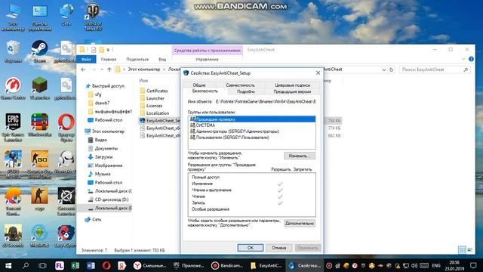Click the Windows Start button
Image resolution: width=483 pixels, height=272 pixels.
pos(8,265)
